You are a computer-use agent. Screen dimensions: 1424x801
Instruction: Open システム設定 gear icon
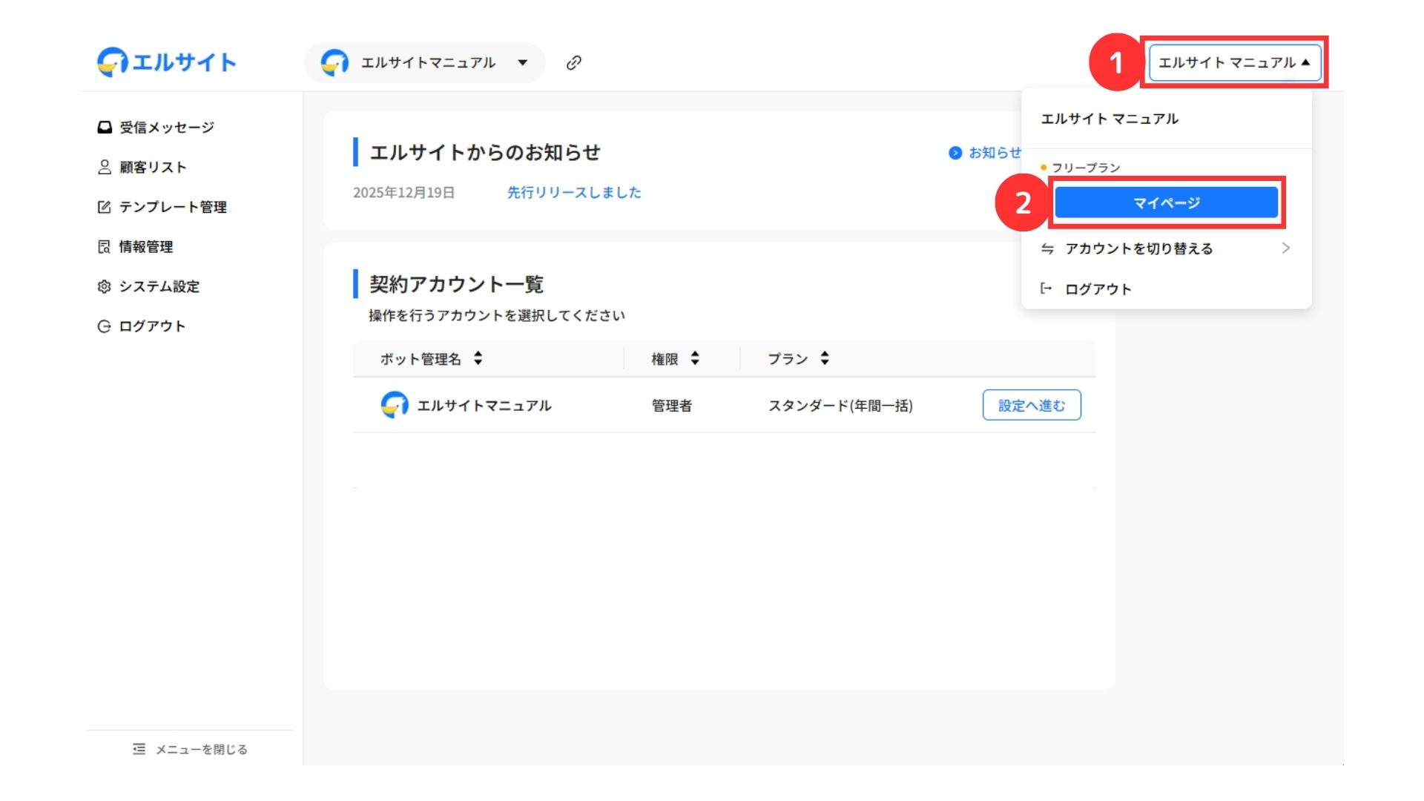point(105,286)
